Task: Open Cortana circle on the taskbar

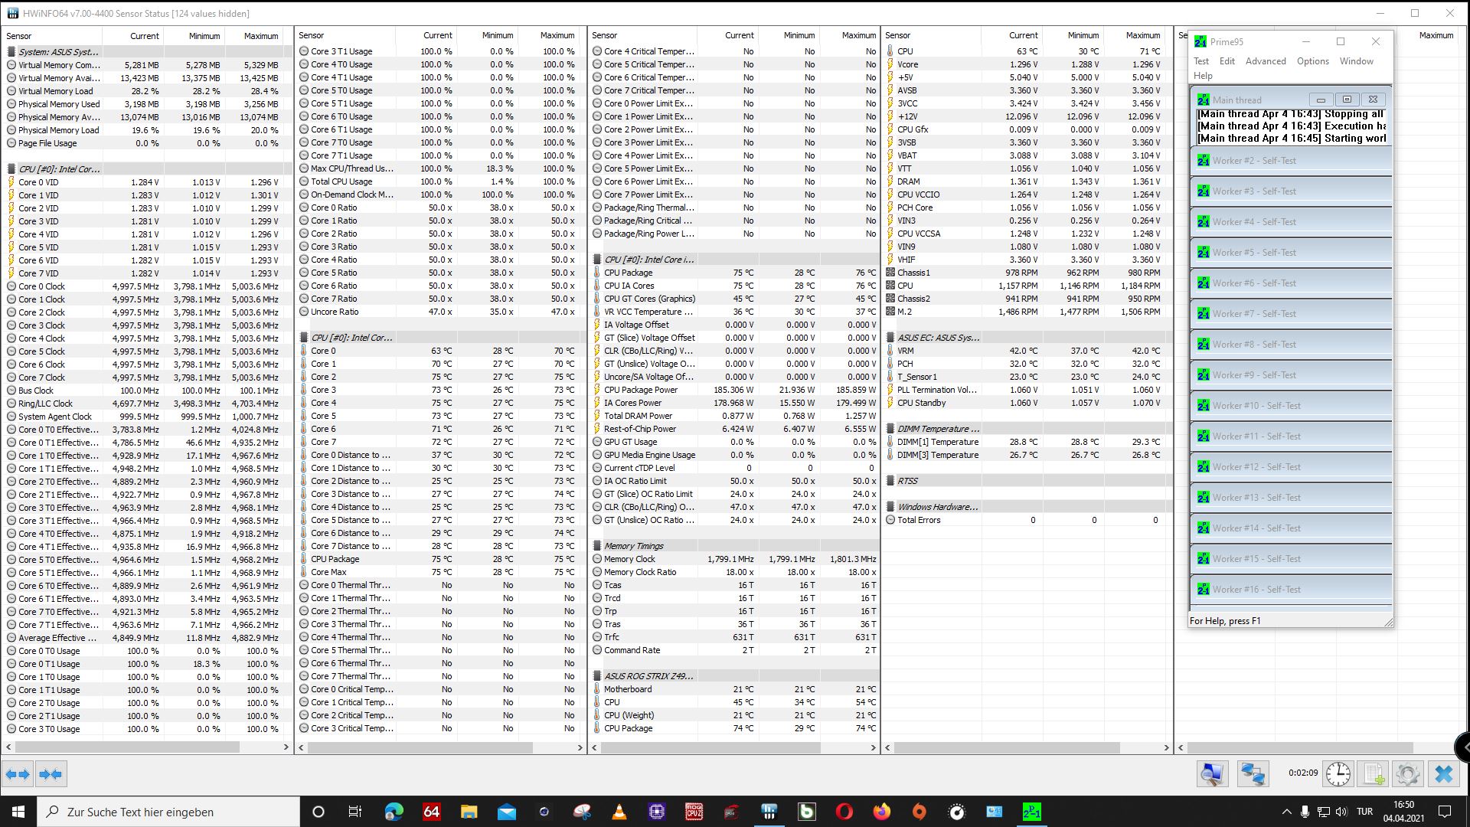Action: click(318, 812)
